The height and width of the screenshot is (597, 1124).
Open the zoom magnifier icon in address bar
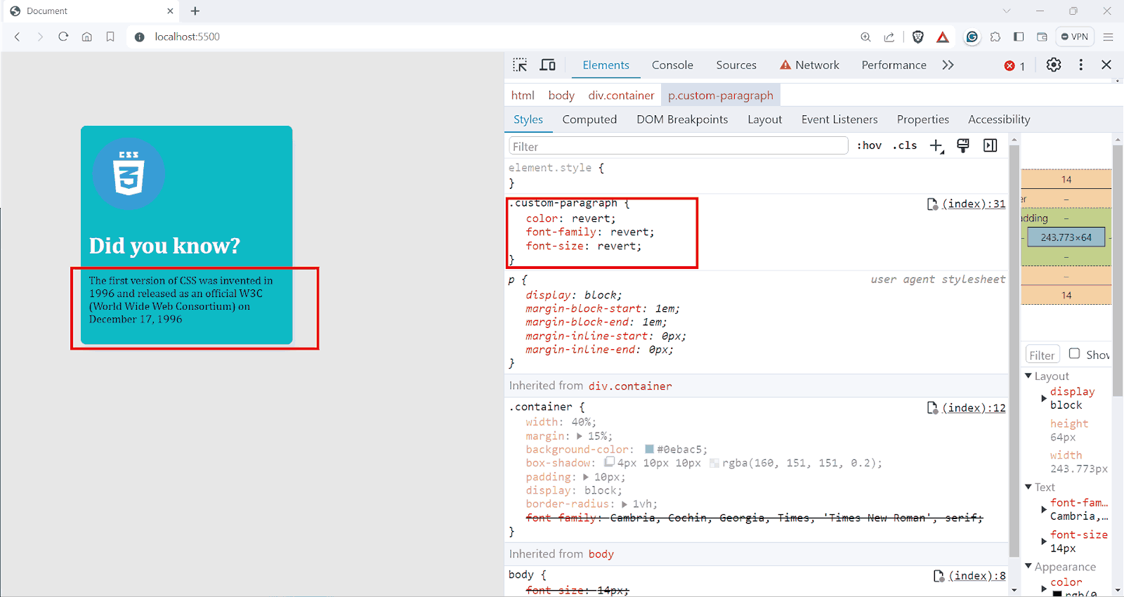coord(865,37)
